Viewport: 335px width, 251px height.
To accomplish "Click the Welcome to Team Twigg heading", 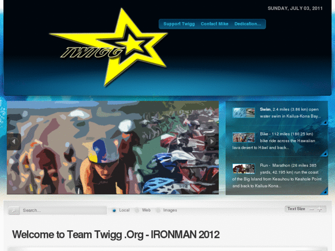I will coord(116,234).
